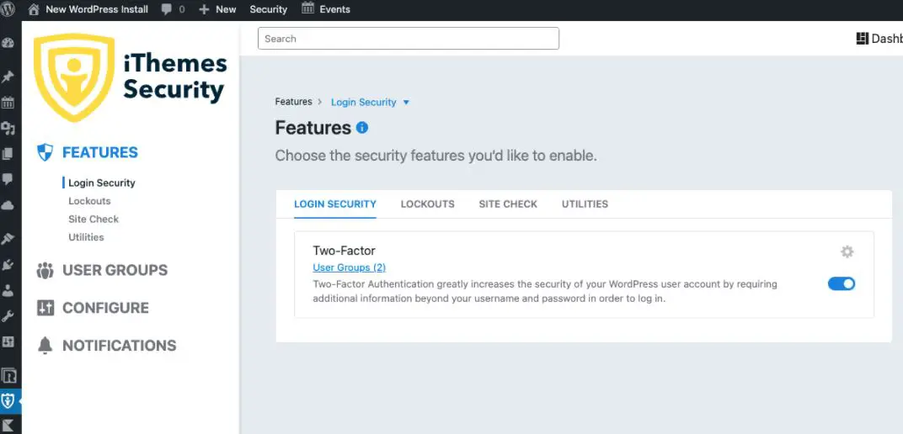Select Lockouts in side panel
Viewport: 903px width, 434px height.
tap(89, 201)
